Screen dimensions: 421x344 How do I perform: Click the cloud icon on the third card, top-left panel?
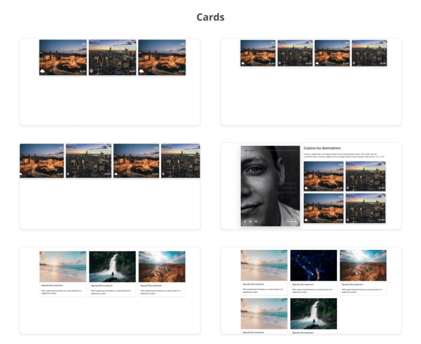tap(141, 70)
